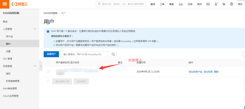Click the 2020年4月1日 11:10:08 cell

pos(148,72)
